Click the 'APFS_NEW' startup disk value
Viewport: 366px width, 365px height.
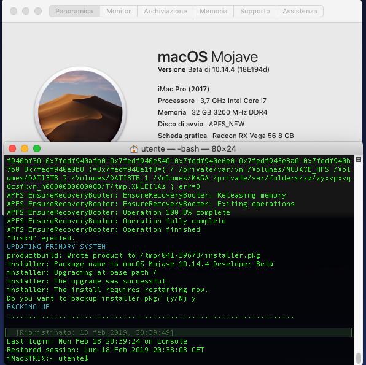click(227, 124)
